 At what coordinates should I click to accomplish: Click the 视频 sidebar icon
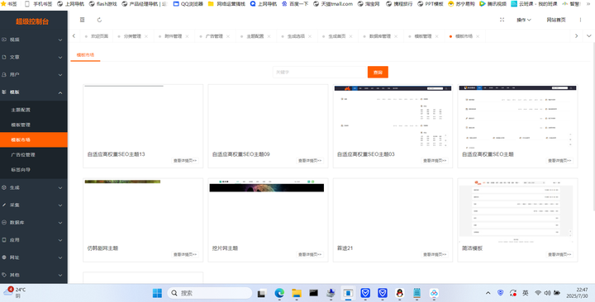tap(4, 40)
